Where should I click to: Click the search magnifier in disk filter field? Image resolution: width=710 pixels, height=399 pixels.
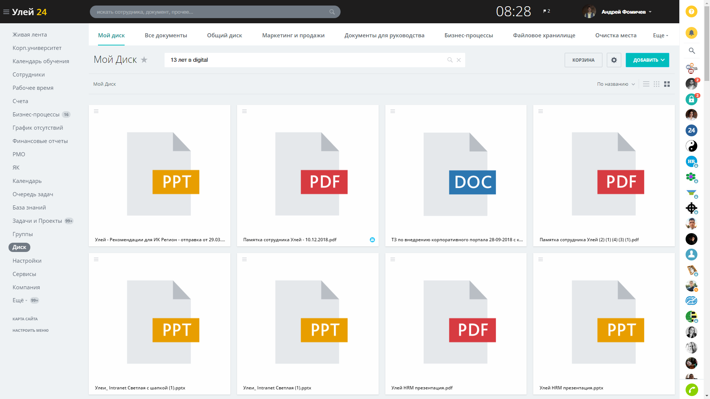click(x=450, y=60)
